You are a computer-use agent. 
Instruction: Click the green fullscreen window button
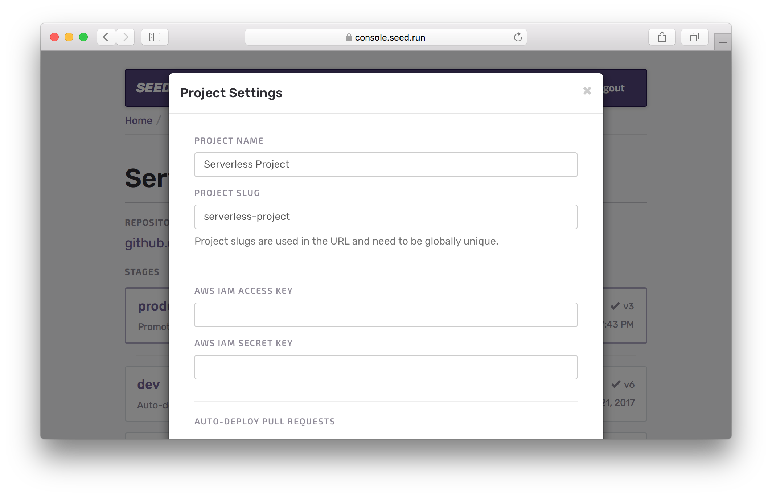tap(83, 37)
